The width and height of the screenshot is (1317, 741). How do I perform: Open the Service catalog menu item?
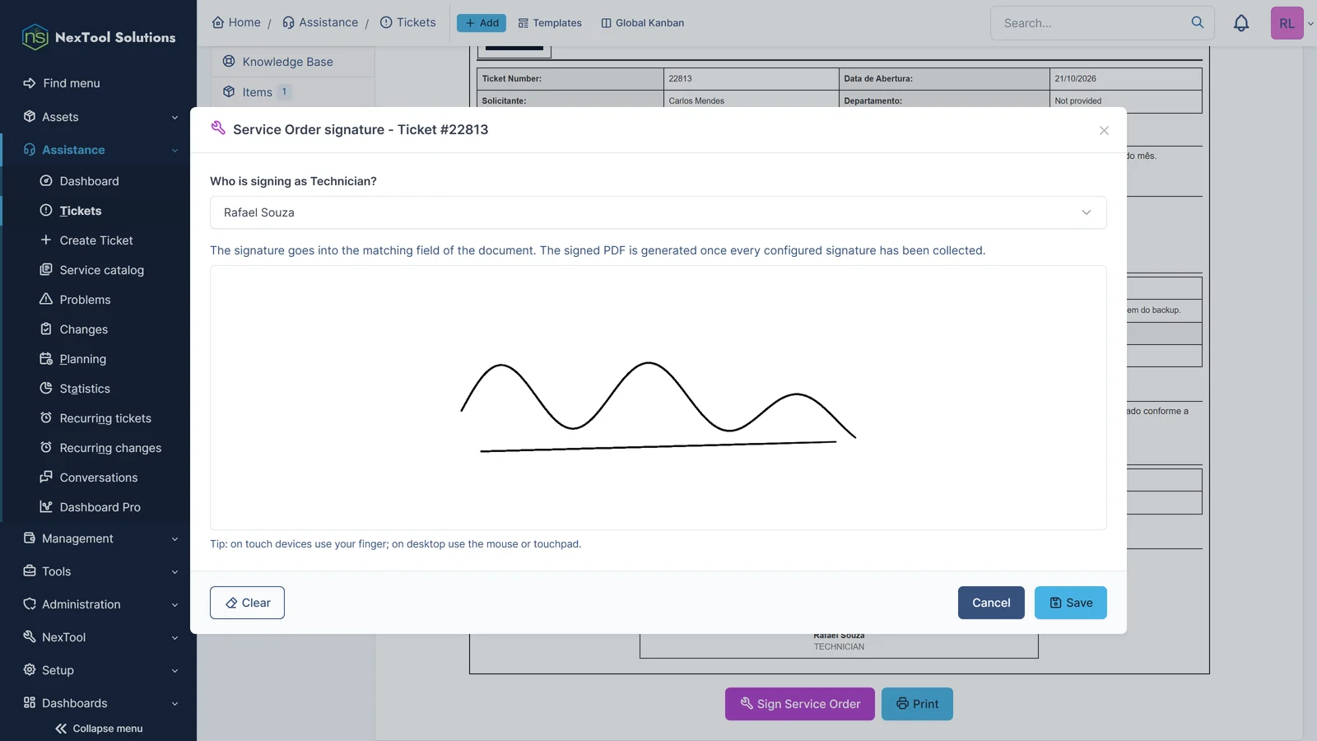101,270
